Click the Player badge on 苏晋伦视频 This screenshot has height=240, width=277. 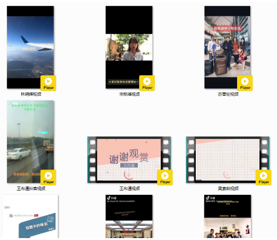tap(245, 83)
